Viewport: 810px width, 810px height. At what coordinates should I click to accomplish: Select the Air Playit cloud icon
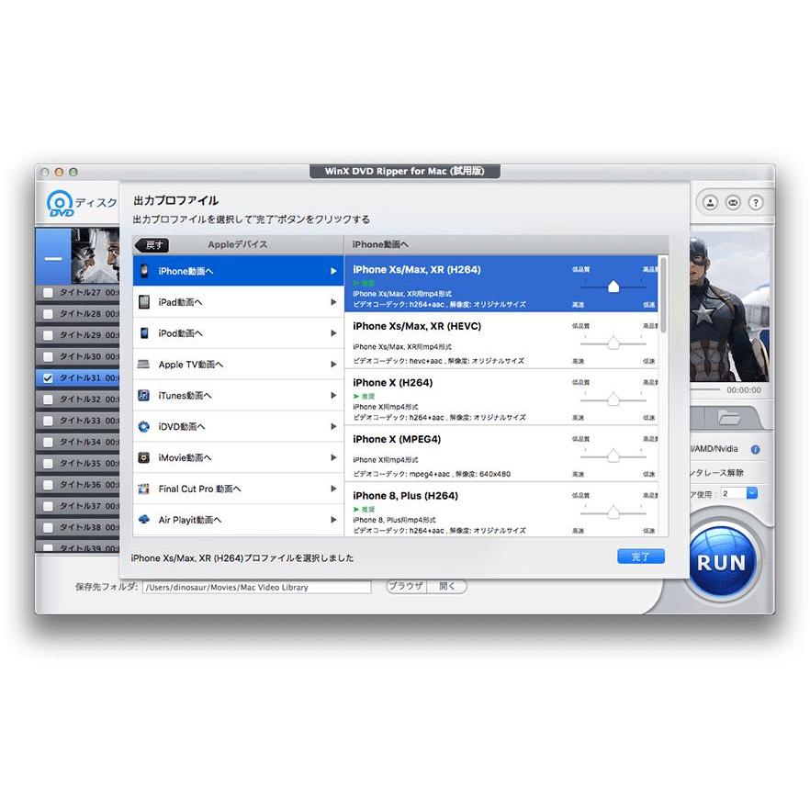coord(142,519)
